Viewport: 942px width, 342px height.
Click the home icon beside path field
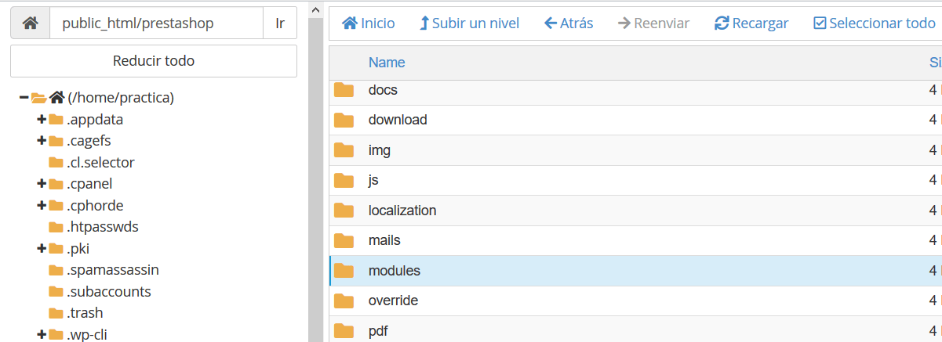[x=30, y=23]
